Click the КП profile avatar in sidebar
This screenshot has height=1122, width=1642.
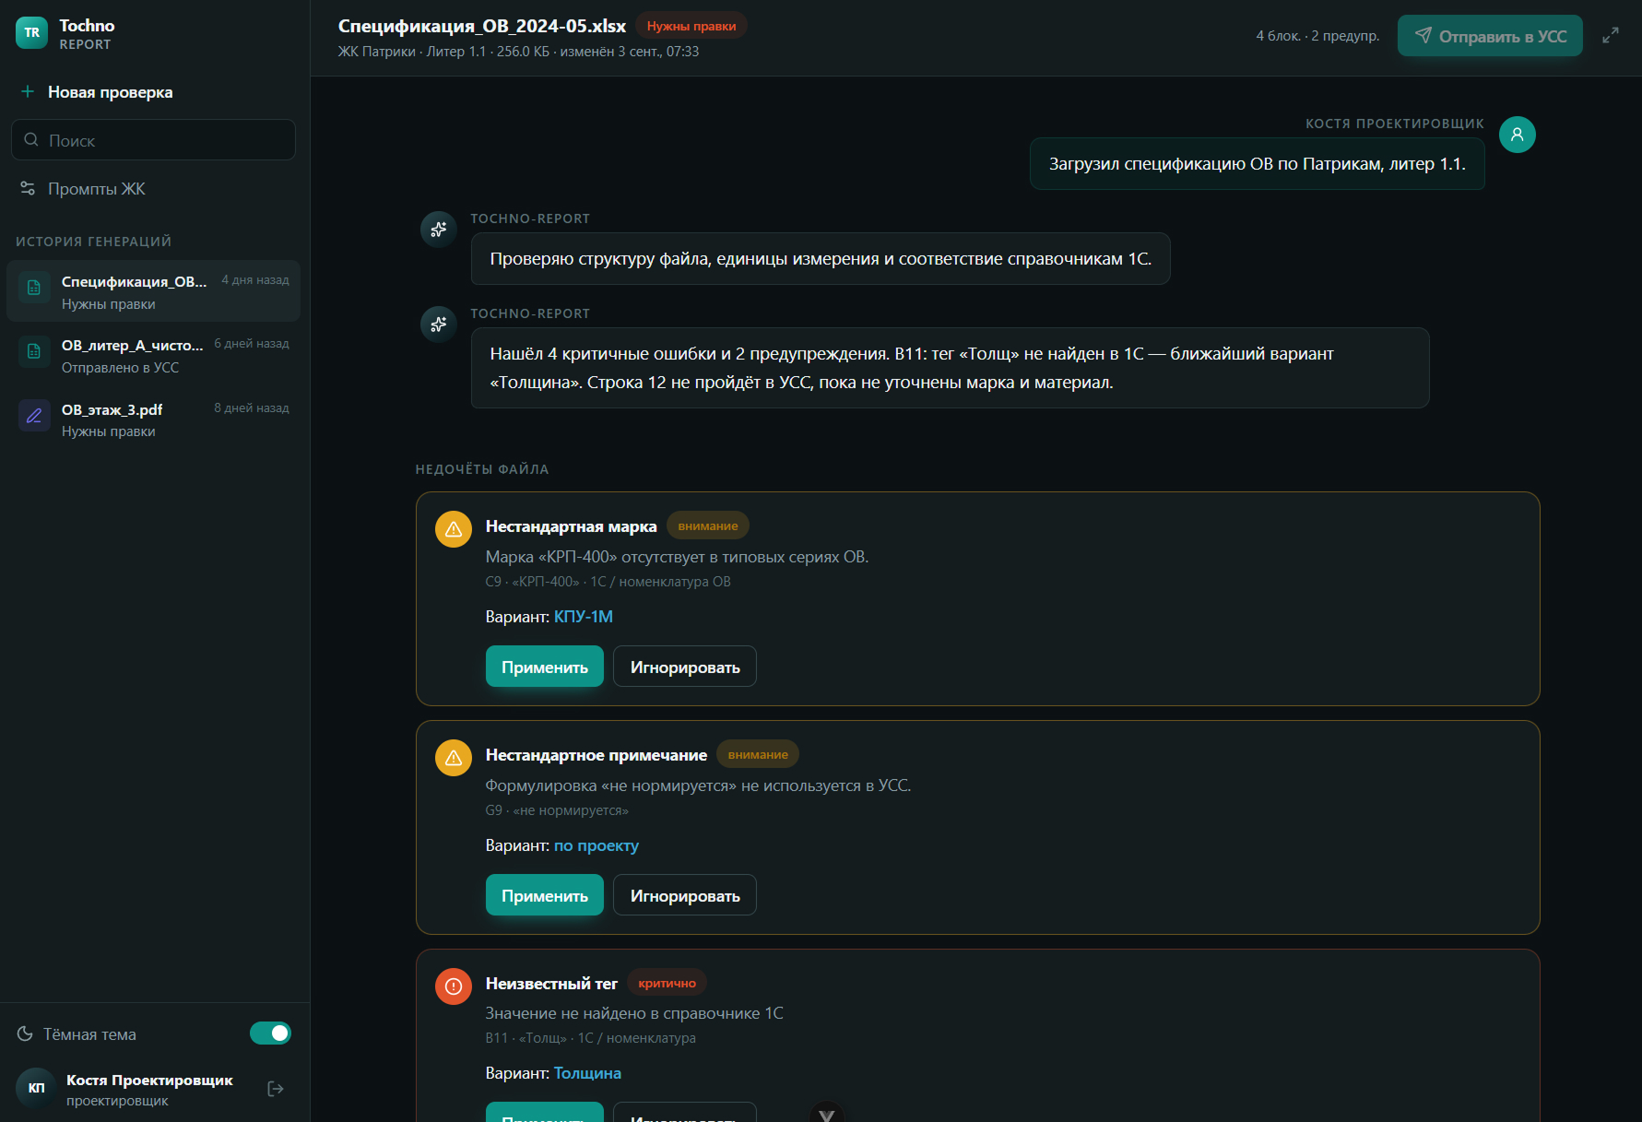pyautogui.click(x=36, y=1088)
